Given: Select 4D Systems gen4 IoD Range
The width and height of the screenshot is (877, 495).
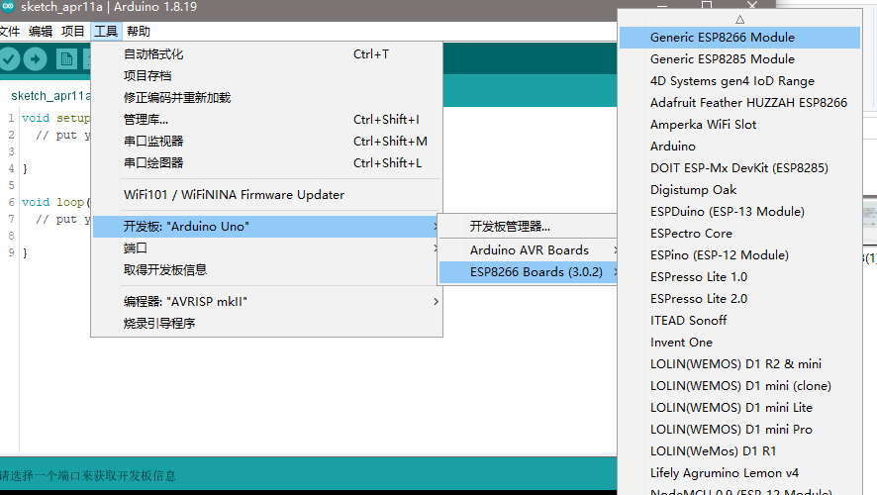Looking at the screenshot, I should (739, 81).
